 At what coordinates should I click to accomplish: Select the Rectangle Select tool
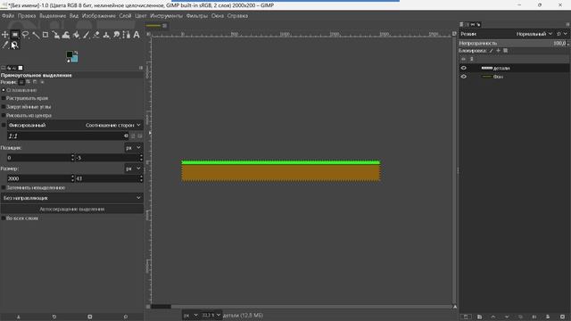pyautogui.click(x=15, y=35)
